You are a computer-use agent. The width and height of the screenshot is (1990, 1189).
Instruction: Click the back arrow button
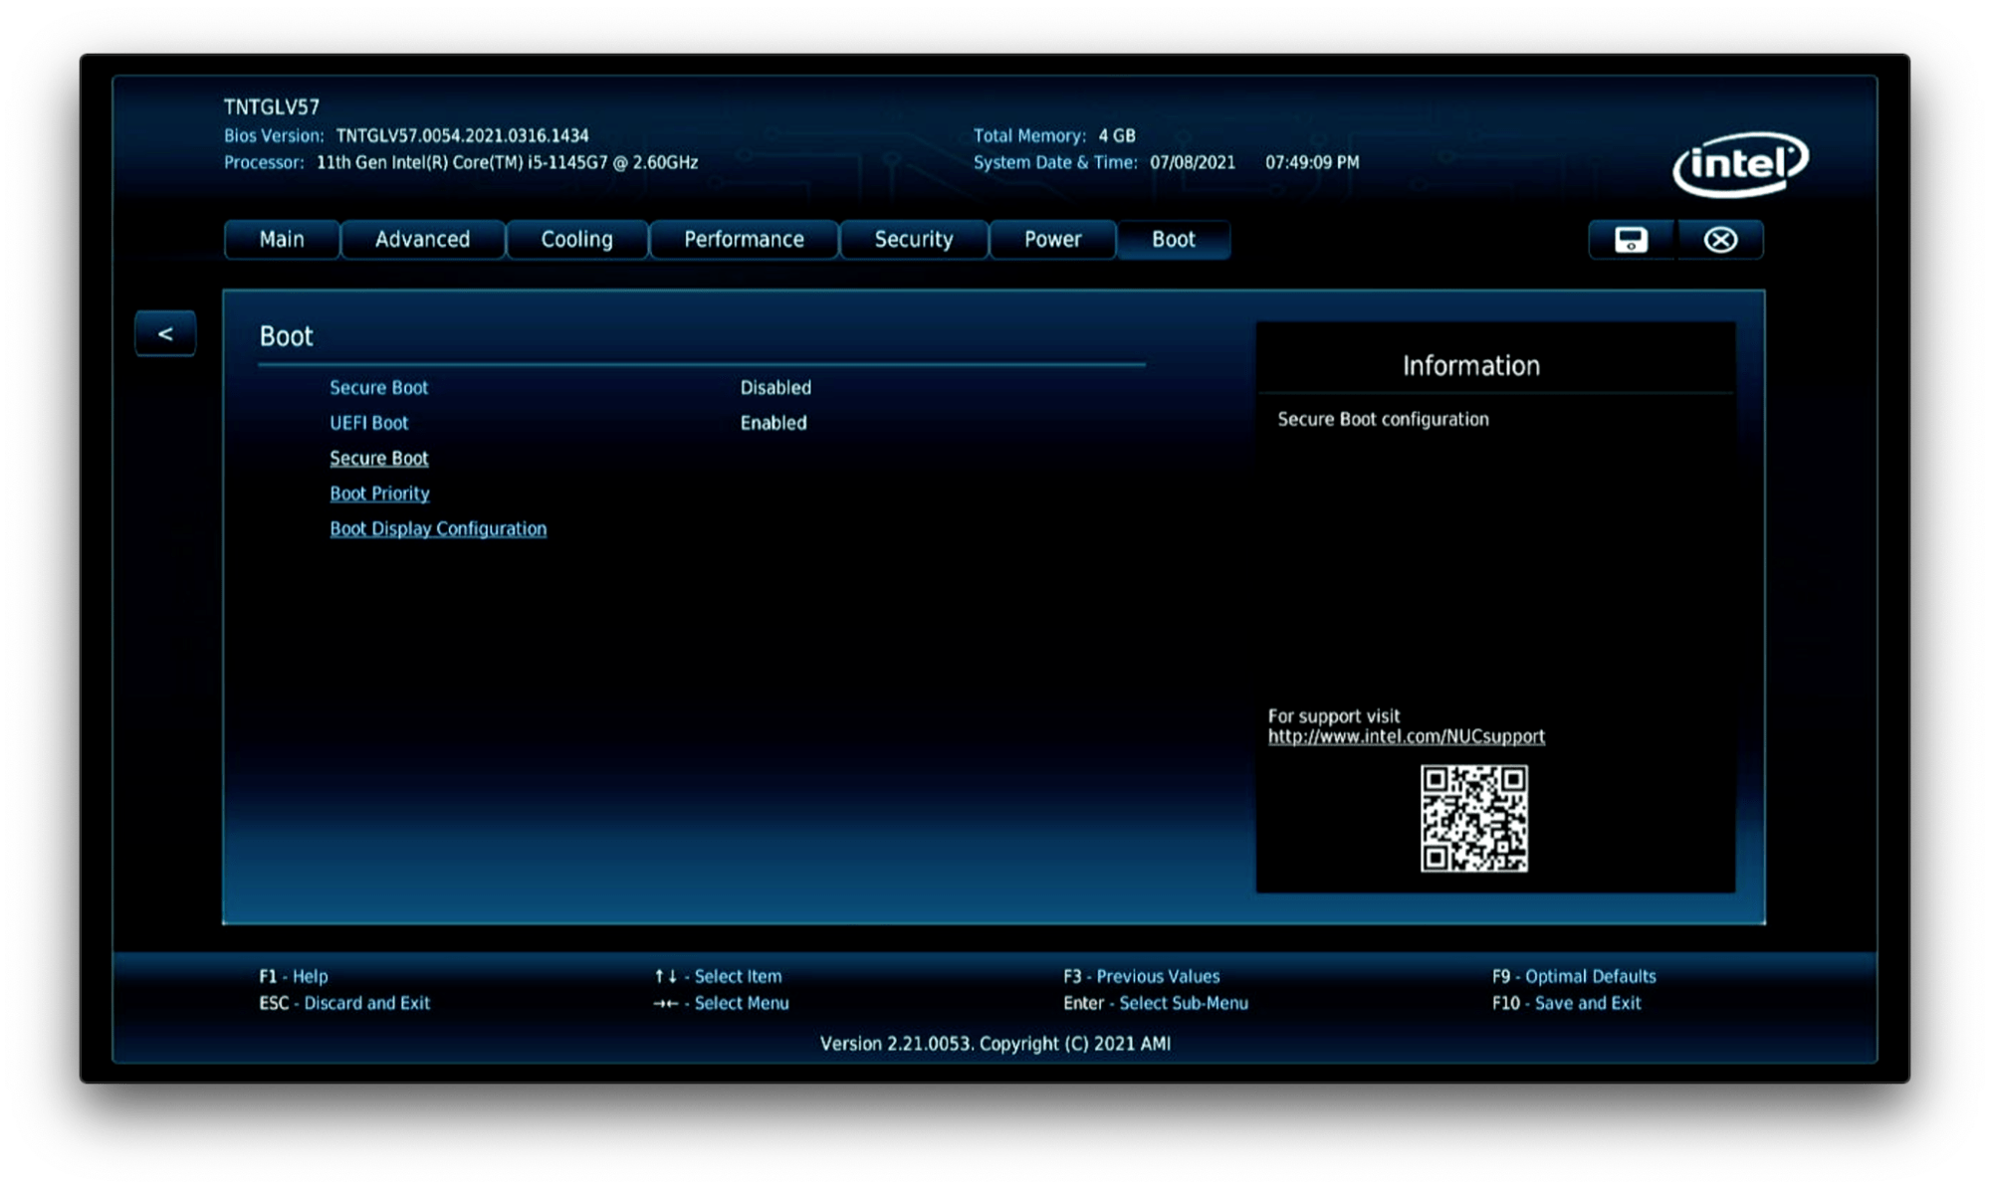coord(165,334)
